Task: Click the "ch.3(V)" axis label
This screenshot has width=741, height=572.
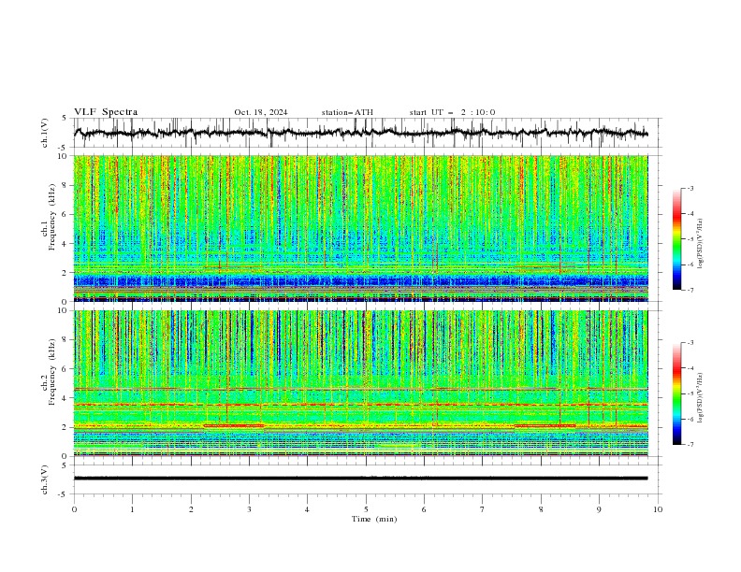Action: 45,479
